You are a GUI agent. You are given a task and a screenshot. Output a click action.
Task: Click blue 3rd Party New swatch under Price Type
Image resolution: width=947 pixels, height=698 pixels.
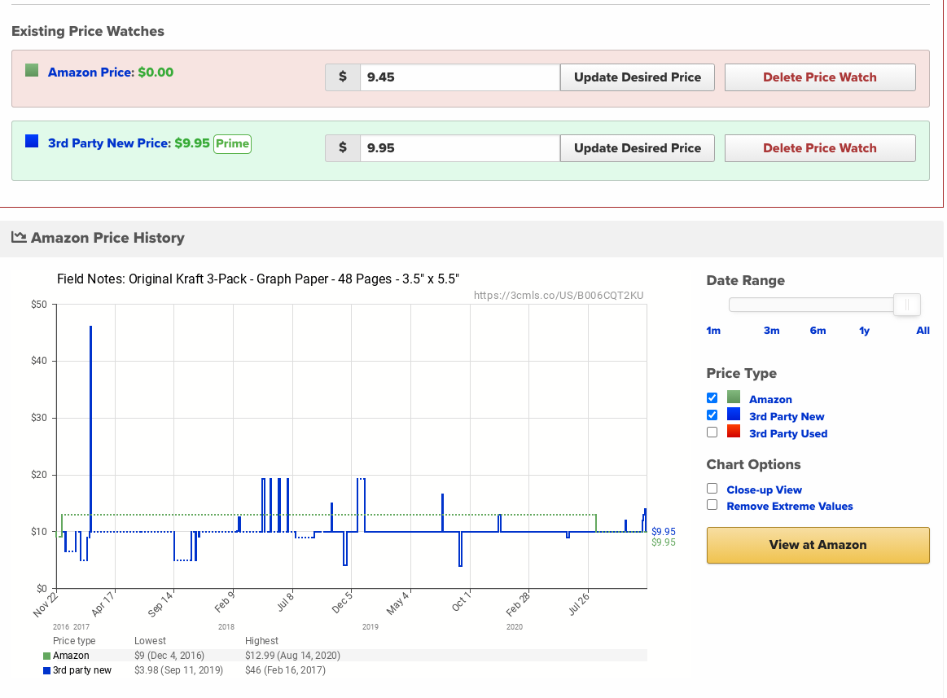point(733,414)
